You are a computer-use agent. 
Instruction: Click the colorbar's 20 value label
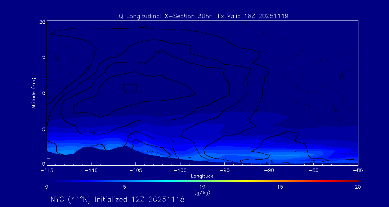tap(357, 187)
